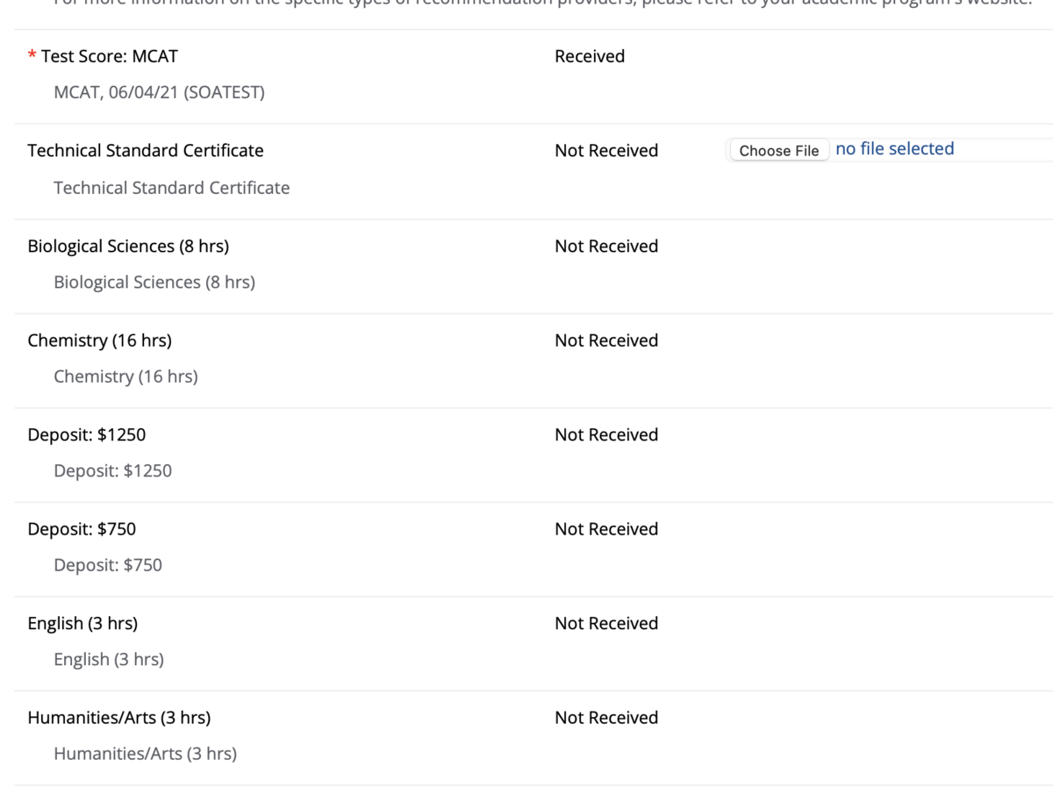Image resolution: width=1053 pixels, height=795 pixels.
Task: Select the Deposit: $750 heading
Action: pyautogui.click(x=82, y=529)
